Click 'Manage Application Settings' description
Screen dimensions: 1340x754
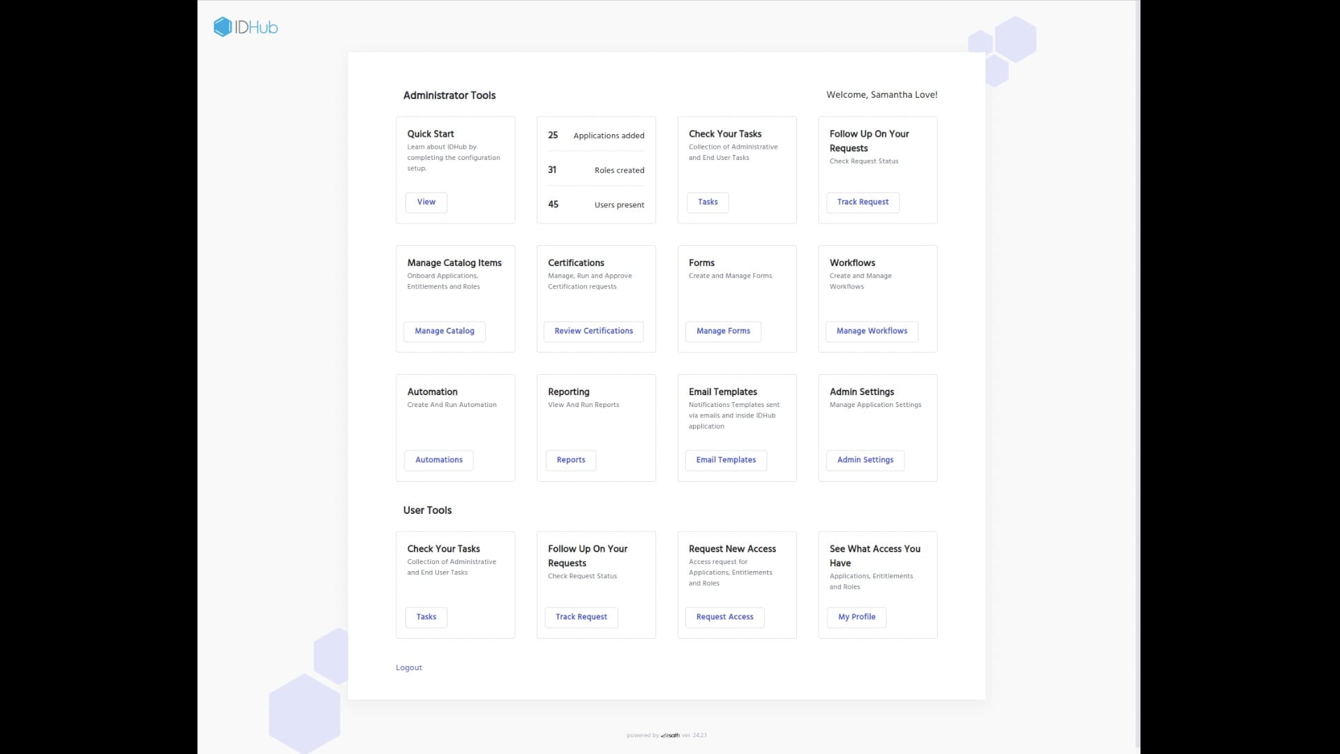coord(875,405)
